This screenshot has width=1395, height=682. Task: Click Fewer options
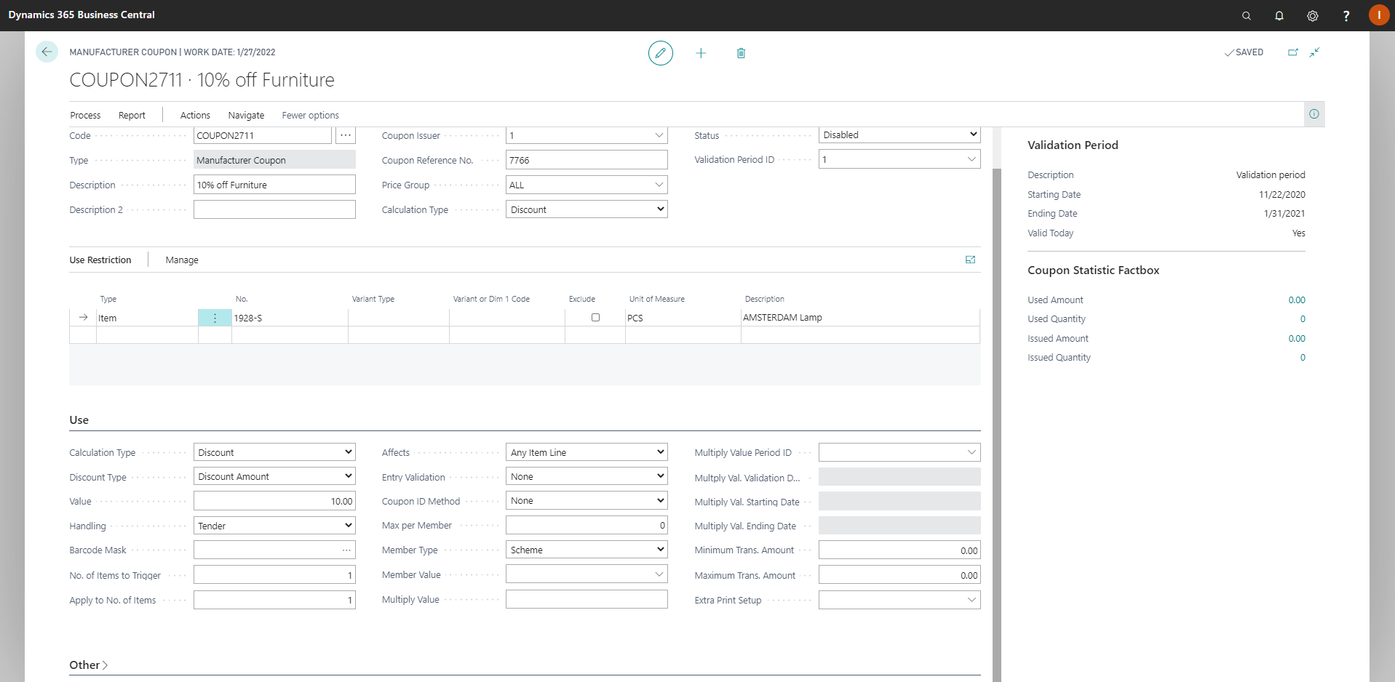coord(310,115)
